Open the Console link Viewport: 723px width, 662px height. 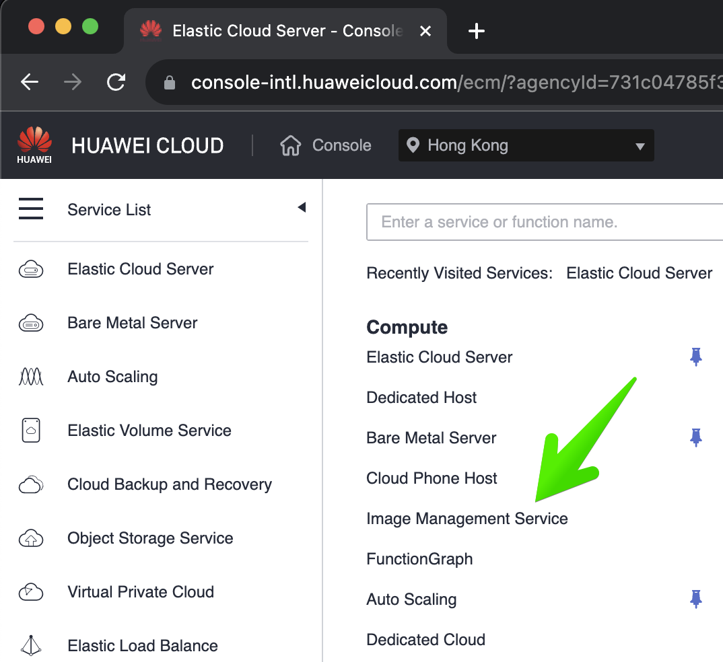(342, 145)
